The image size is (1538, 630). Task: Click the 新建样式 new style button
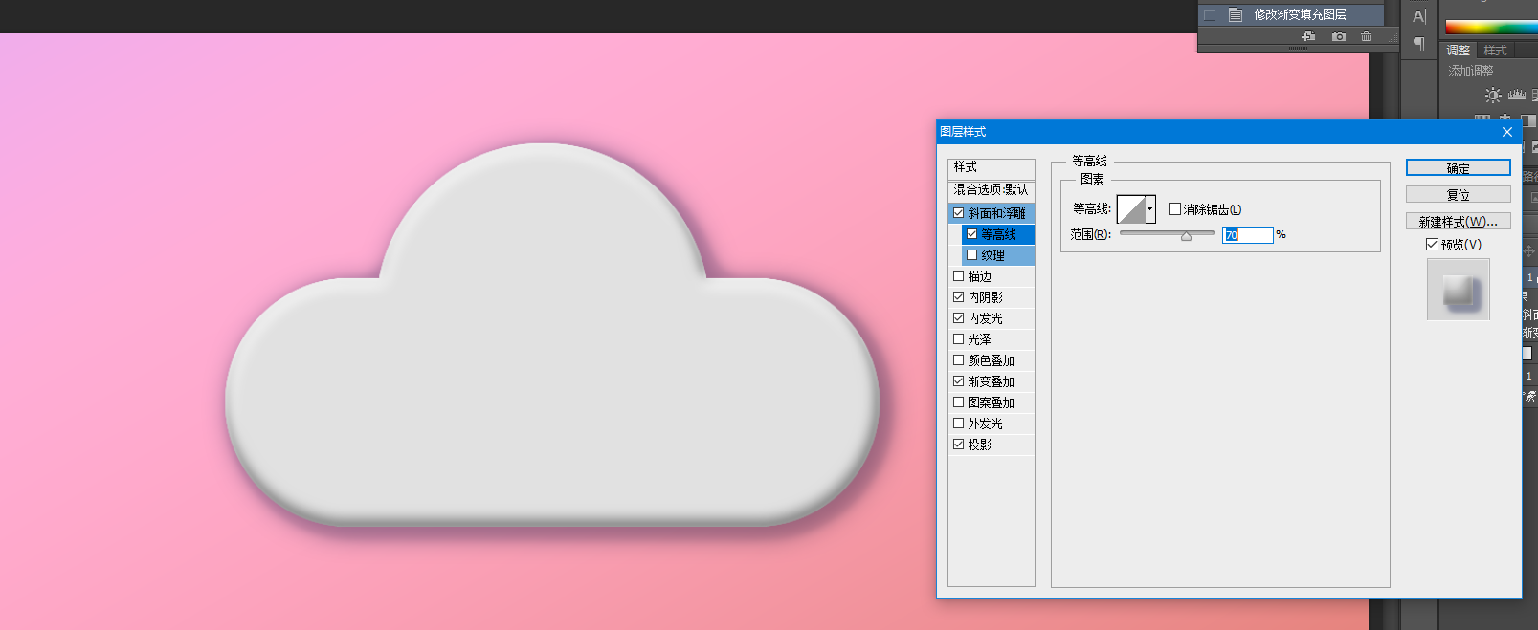[1459, 222]
